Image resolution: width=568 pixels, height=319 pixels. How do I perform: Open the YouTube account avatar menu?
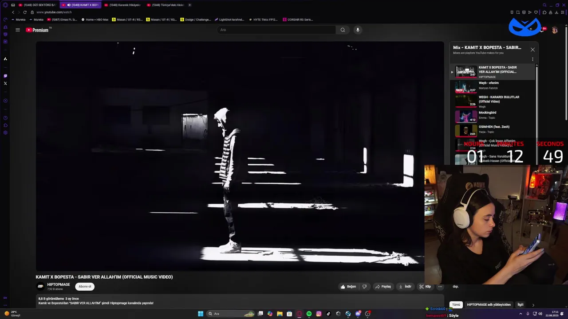click(555, 30)
